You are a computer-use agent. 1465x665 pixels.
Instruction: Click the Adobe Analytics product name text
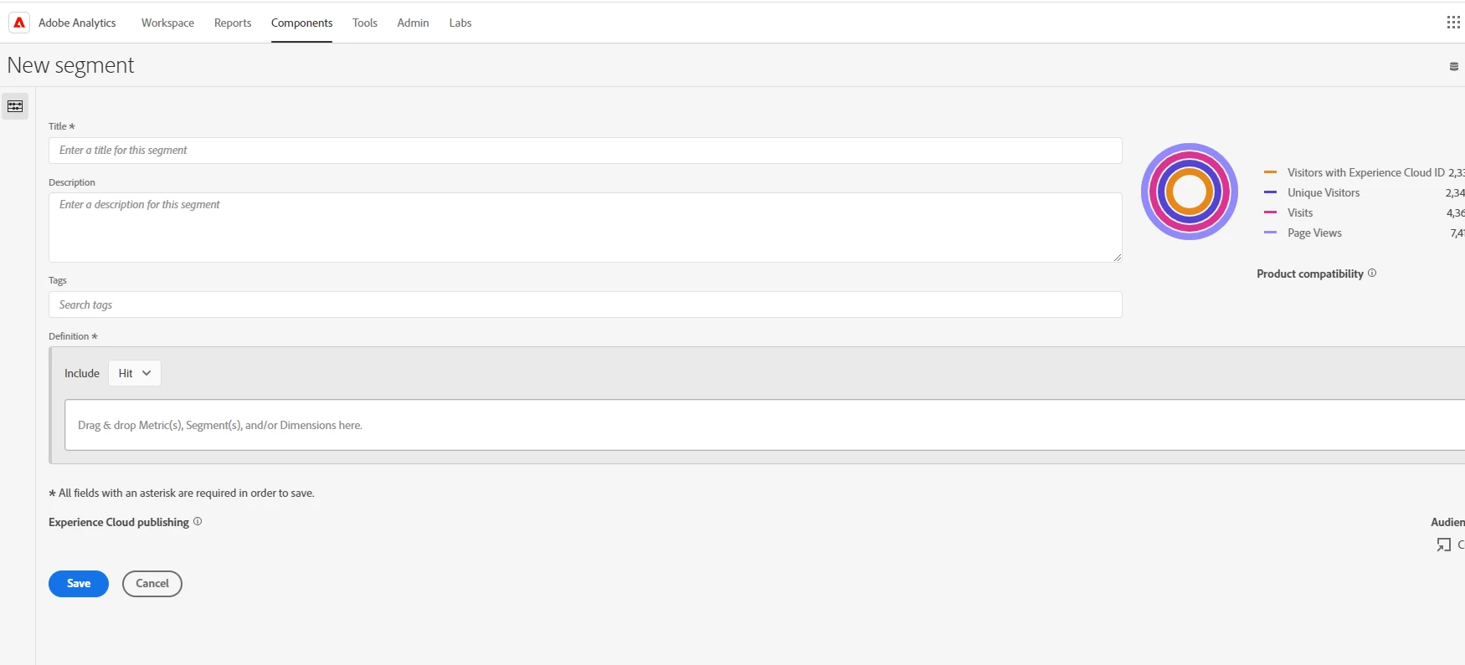77,23
